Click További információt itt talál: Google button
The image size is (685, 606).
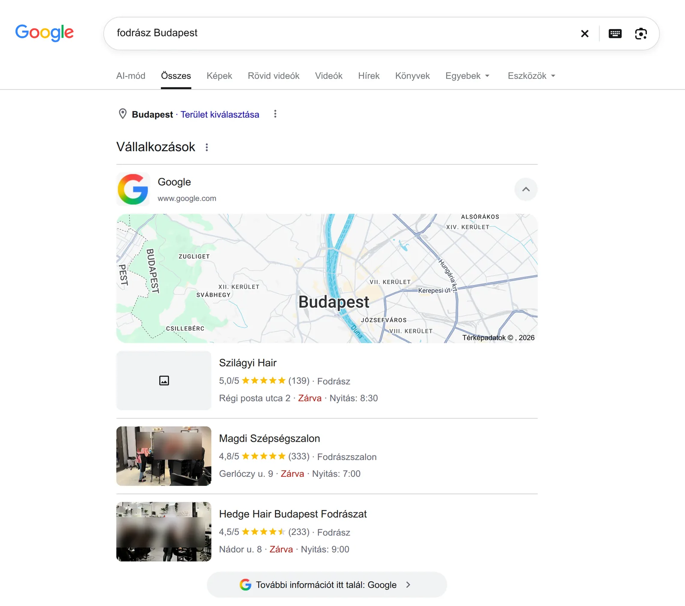[x=327, y=585]
